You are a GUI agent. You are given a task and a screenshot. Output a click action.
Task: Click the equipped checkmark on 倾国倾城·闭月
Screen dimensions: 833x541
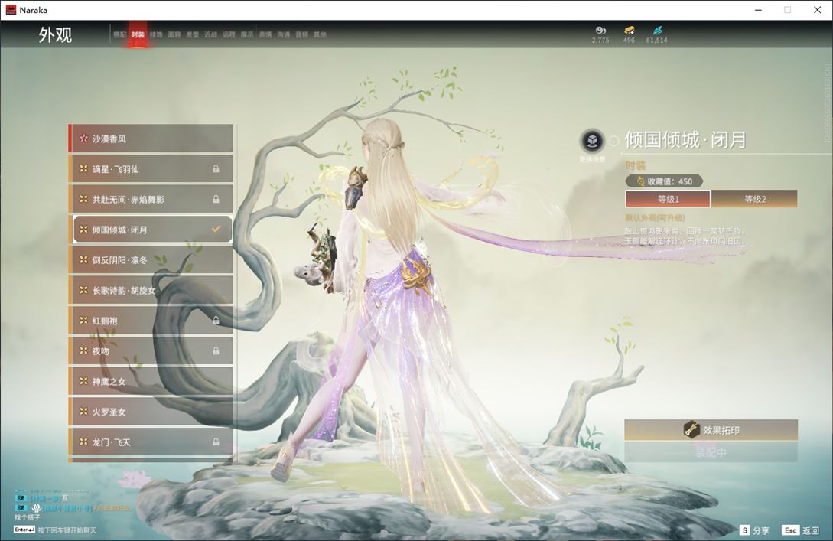click(216, 229)
